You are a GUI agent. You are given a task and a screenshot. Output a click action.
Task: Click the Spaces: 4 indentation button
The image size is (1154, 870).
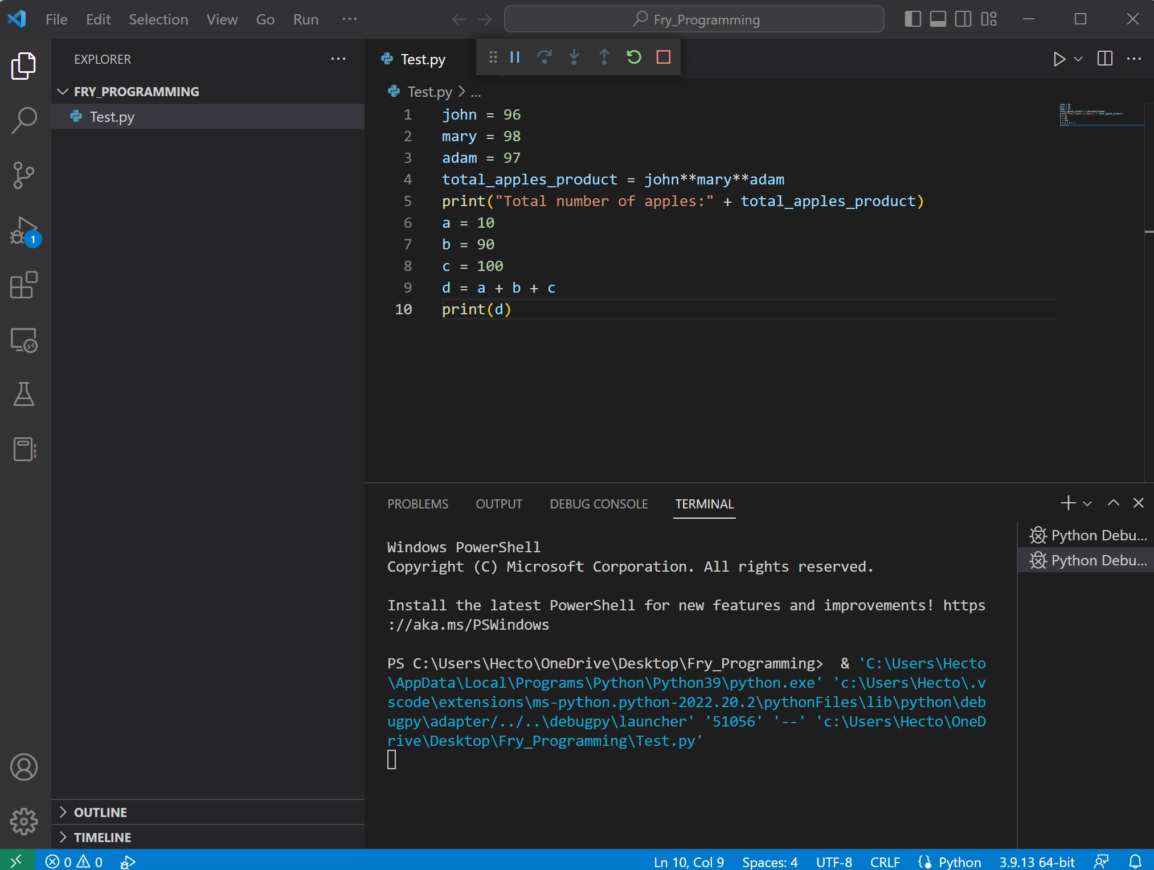point(770,861)
